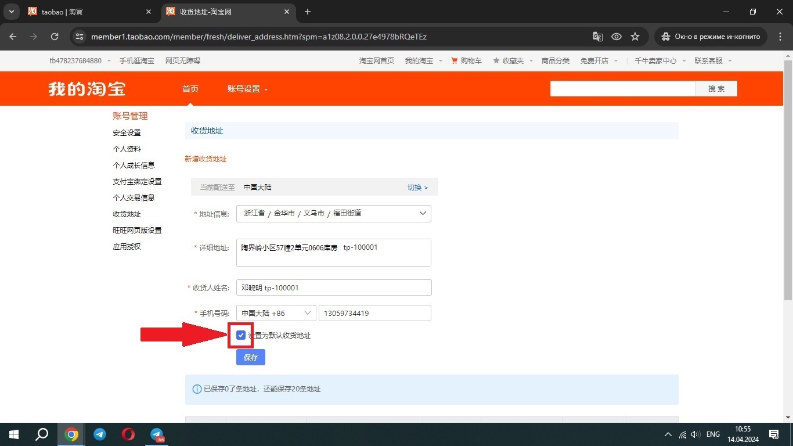
Task: Open 商品分类 categories
Action: coord(556,60)
